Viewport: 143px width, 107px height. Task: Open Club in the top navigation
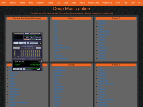pos(59,3)
